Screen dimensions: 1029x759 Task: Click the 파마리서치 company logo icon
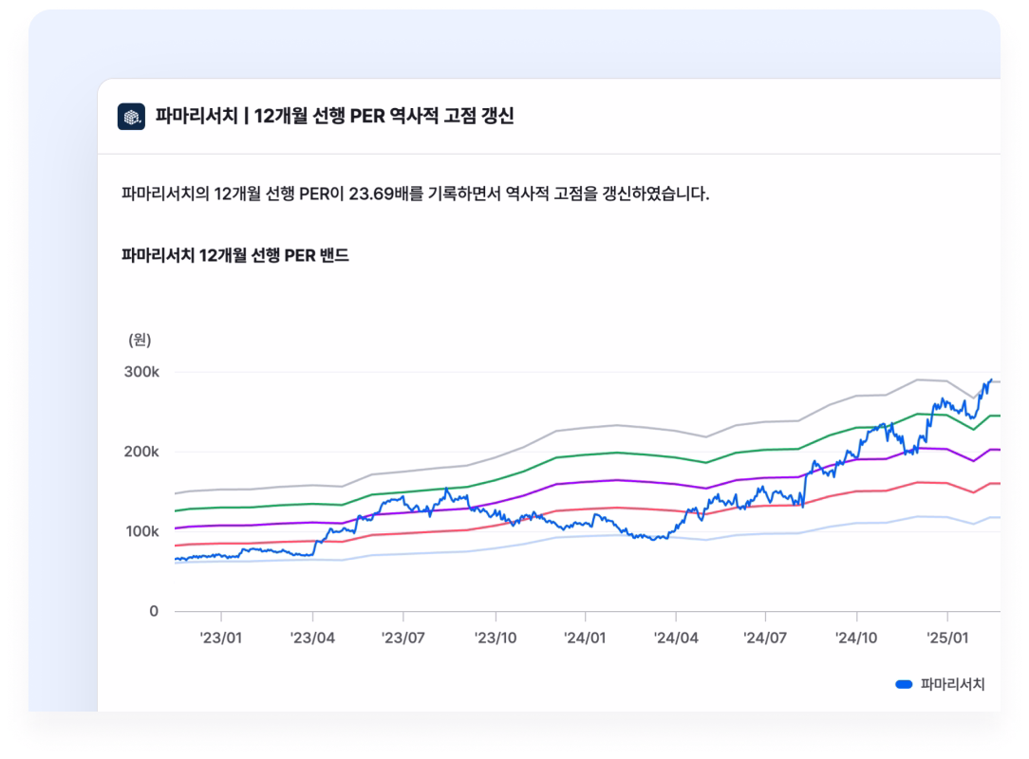131,116
